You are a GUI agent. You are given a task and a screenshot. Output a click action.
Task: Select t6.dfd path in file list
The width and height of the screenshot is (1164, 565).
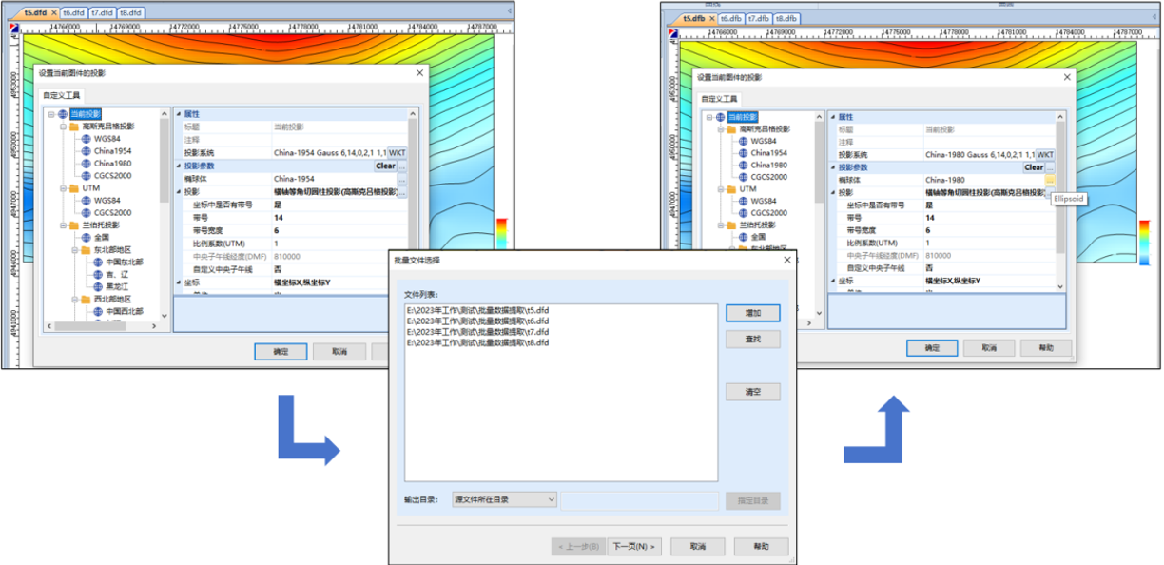point(477,321)
